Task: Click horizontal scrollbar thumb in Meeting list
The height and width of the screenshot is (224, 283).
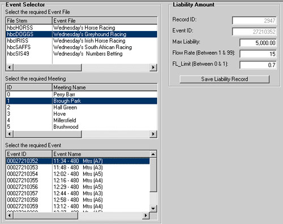Action: point(48,134)
